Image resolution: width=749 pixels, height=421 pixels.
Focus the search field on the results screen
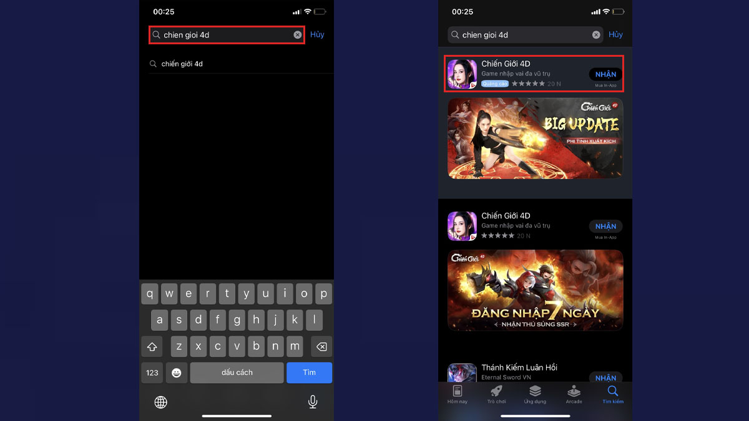(x=526, y=35)
